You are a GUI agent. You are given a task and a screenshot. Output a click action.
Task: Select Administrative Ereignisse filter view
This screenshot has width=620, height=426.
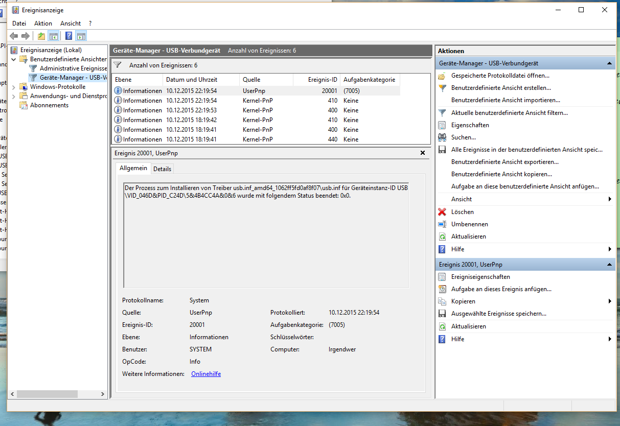pos(73,68)
